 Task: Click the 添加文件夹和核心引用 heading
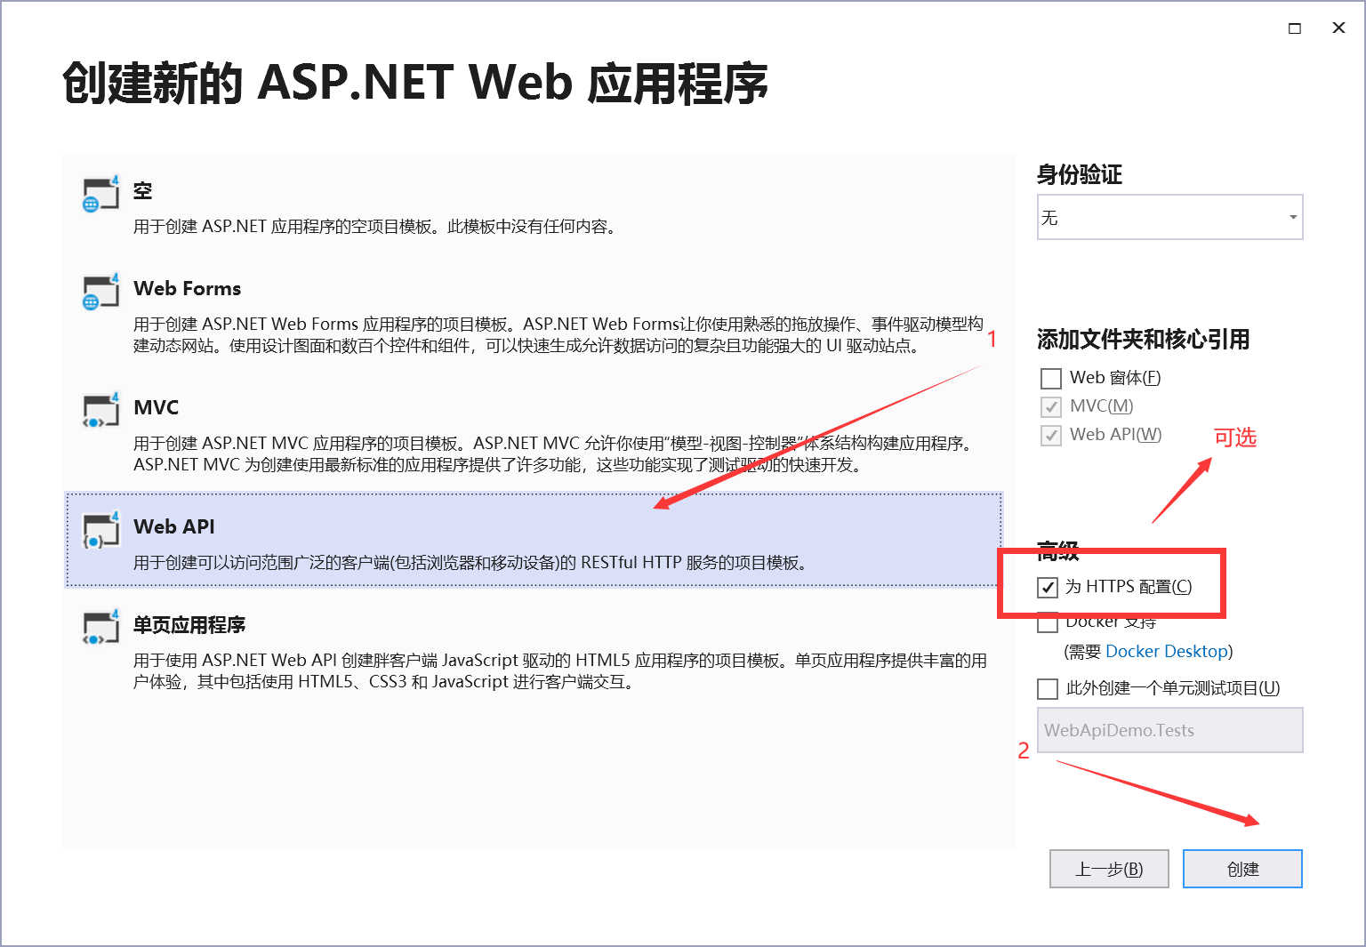[1144, 339]
